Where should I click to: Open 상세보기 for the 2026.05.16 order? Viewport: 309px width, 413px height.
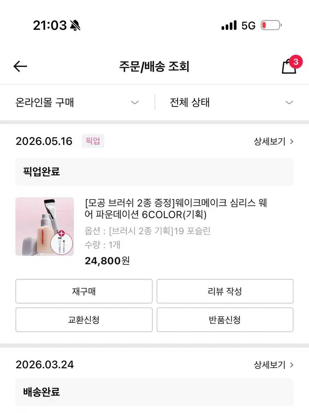274,141
